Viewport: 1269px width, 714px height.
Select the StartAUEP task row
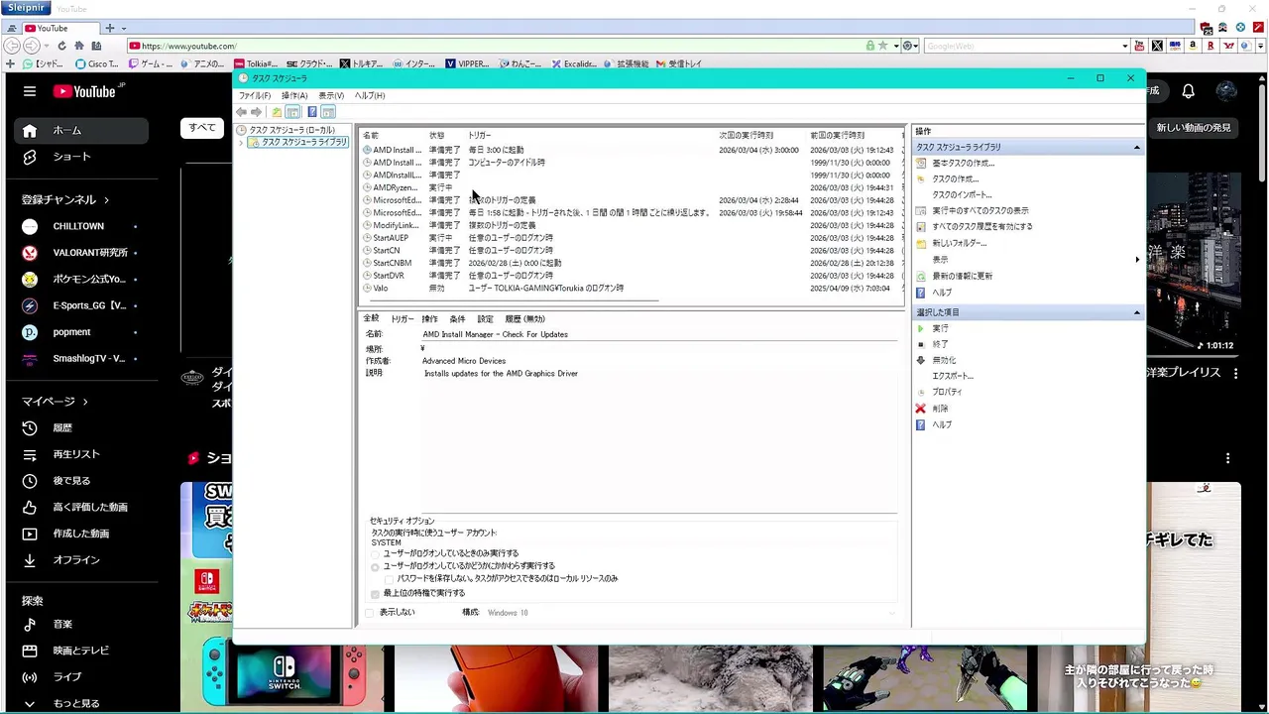(x=633, y=238)
